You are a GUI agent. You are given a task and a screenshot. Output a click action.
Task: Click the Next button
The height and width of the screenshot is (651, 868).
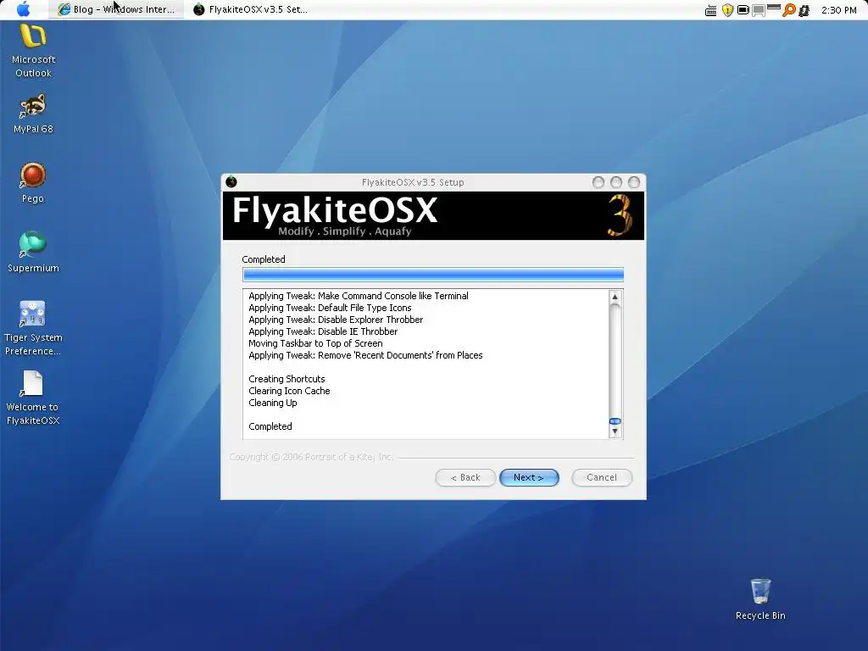click(529, 477)
